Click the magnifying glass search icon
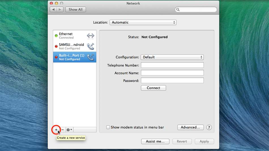This screenshot has width=269, height=151. tap(178, 10)
